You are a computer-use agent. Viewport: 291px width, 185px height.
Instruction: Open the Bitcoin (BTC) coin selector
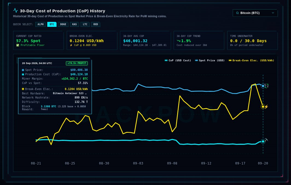coord(255,13)
